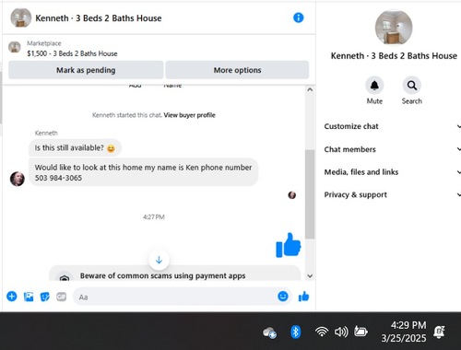This screenshot has width=461, height=350.
Task: Open More options for listing
Action: (237, 70)
